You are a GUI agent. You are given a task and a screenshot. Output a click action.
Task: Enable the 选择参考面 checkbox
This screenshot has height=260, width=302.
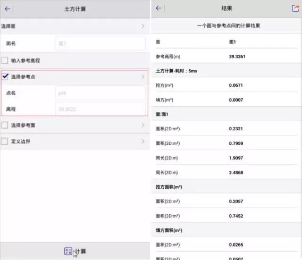(x=5, y=125)
